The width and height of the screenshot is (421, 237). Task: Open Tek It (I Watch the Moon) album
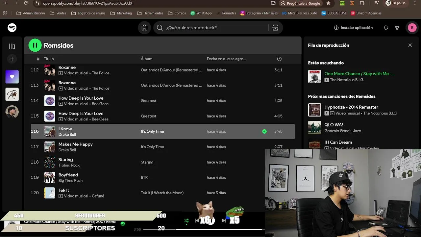pyautogui.click(x=162, y=193)
